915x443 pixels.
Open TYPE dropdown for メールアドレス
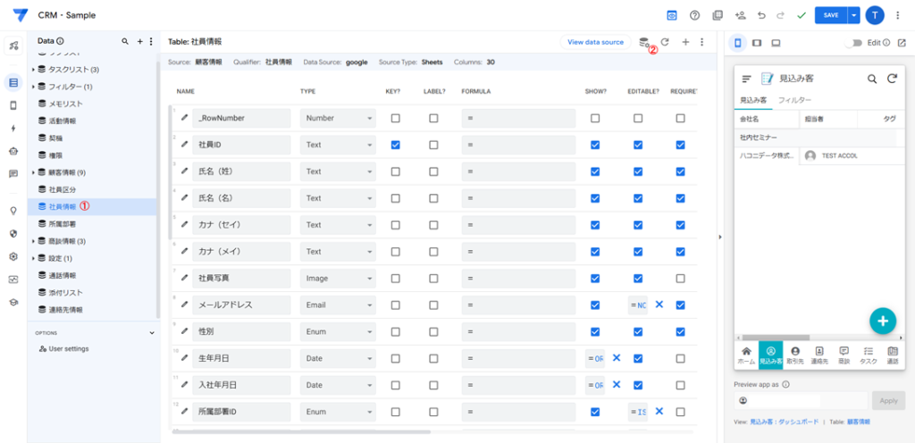338,305
